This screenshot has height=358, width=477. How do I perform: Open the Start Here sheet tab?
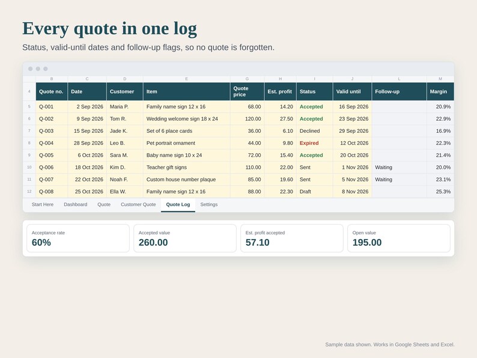(x=43, y=205)
